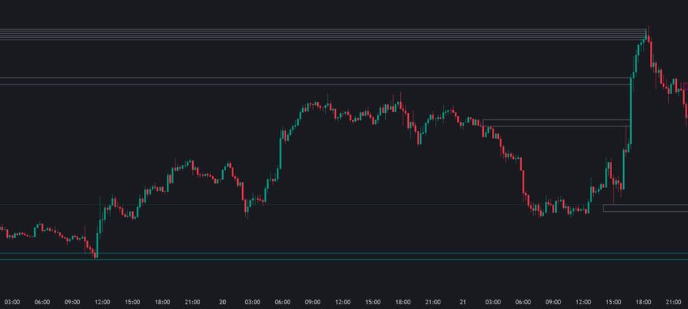Viewport: 688px width, 309px height.
Task: Select the long gray double-line zone below top cluster
Action: coord(316,81)
